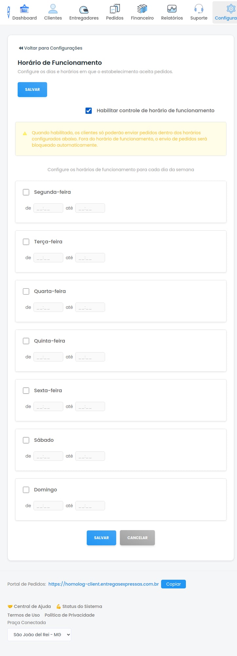Open Pedidos via the receipt icon
Image resolution: width=237 pixels, height=656 pixels.
click(x=115, y=9)
